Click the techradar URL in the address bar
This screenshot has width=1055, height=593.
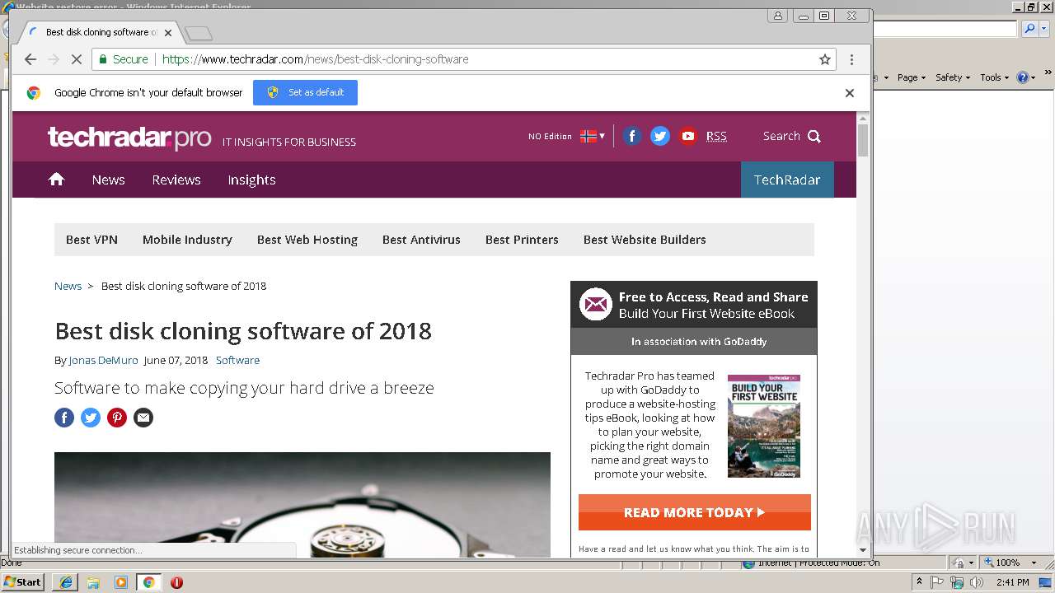coord(315,59)
